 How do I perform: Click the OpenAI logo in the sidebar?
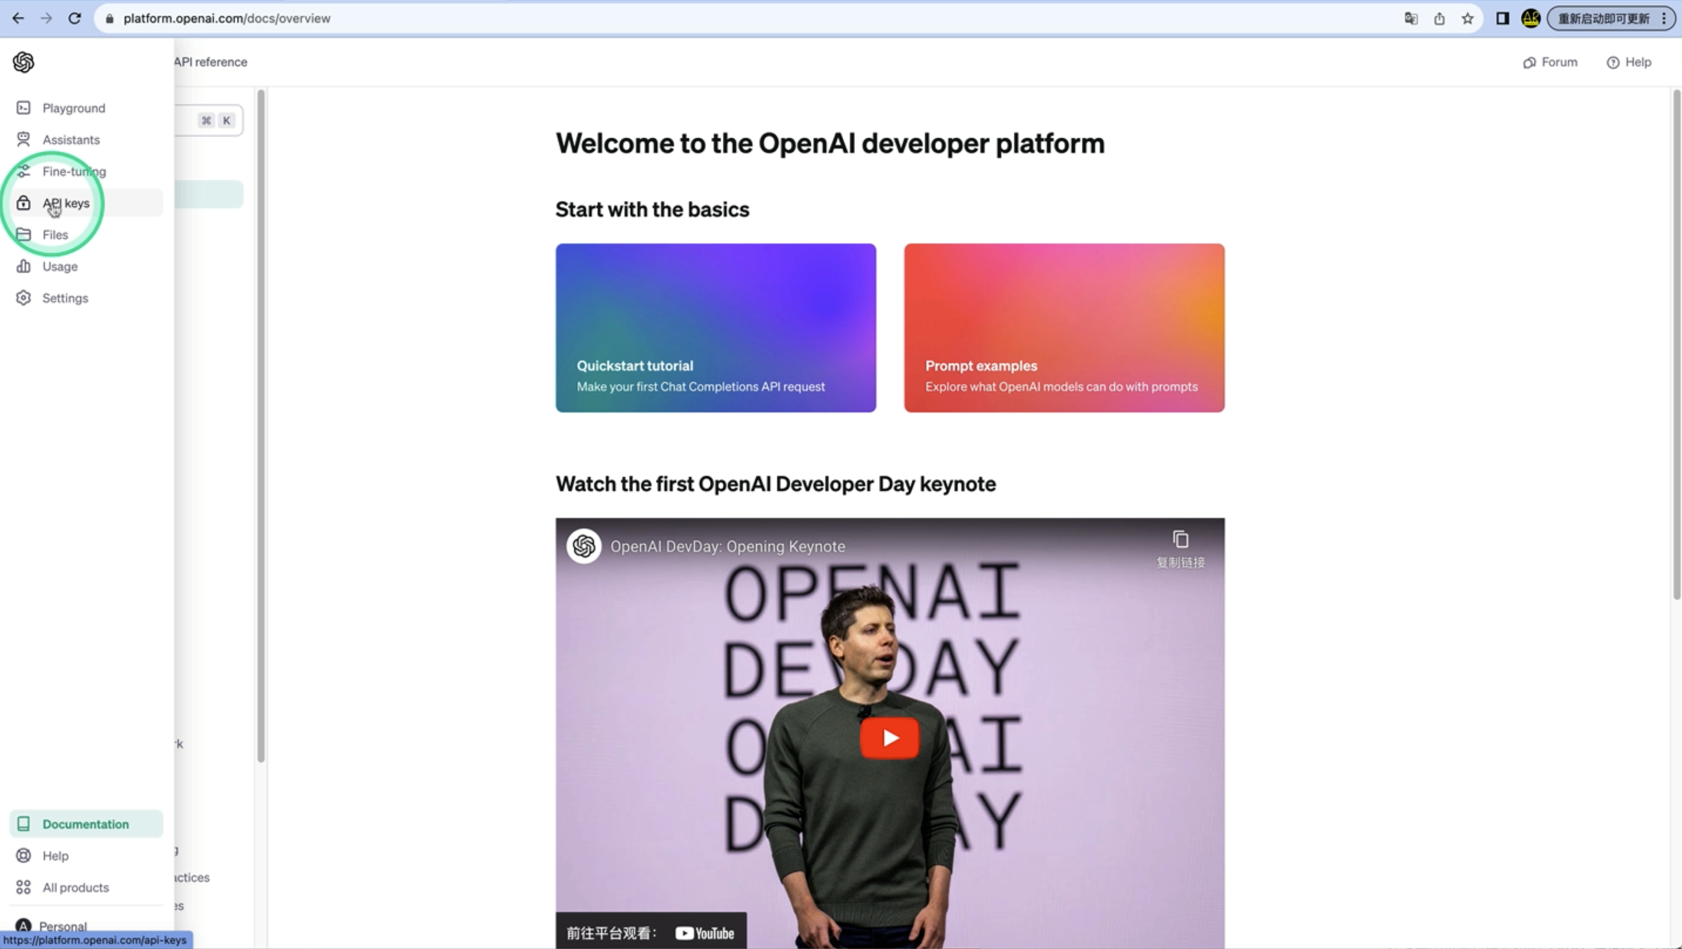point(23,62)
